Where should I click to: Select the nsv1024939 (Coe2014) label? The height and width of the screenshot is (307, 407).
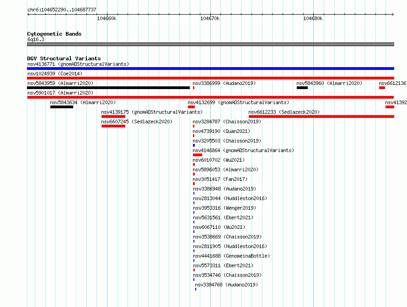tap(55, 74)
